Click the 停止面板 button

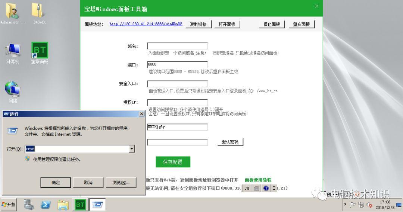pyautogui.click(x=272, y=24)
